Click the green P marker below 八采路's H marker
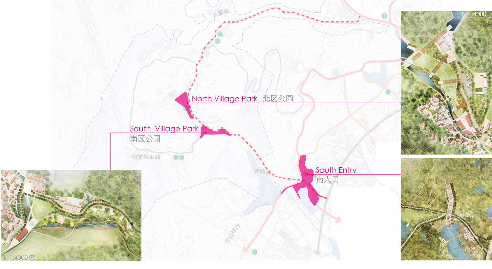This screenshot has height=269, width=492. click(217, 41)
